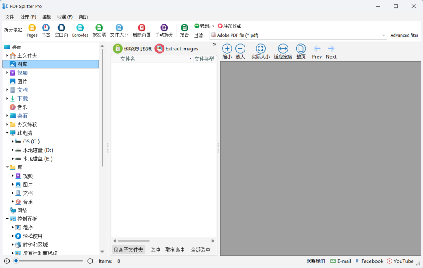Image resolution: width=423 pixels, height=268 pixels.
Task: Set preview to 实际大小 actual size
Action: pyautogui.click(x=260, y=52)
